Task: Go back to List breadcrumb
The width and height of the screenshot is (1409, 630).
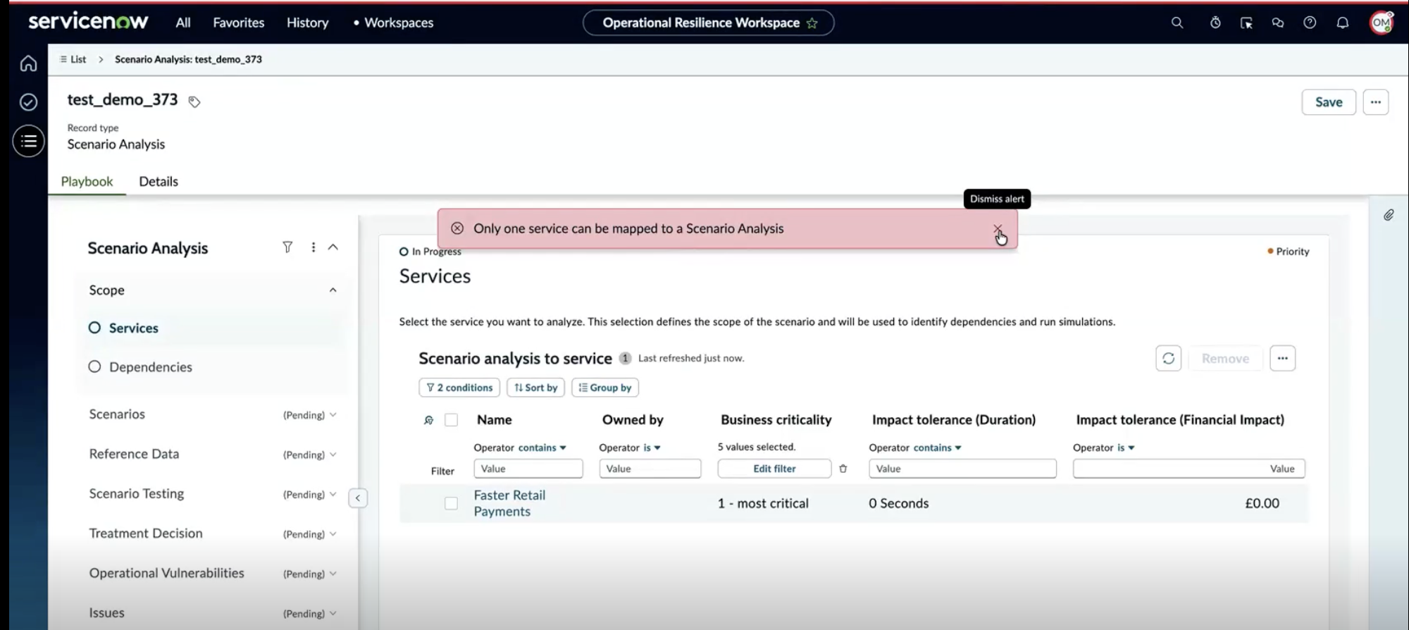Action: (73, 59)
